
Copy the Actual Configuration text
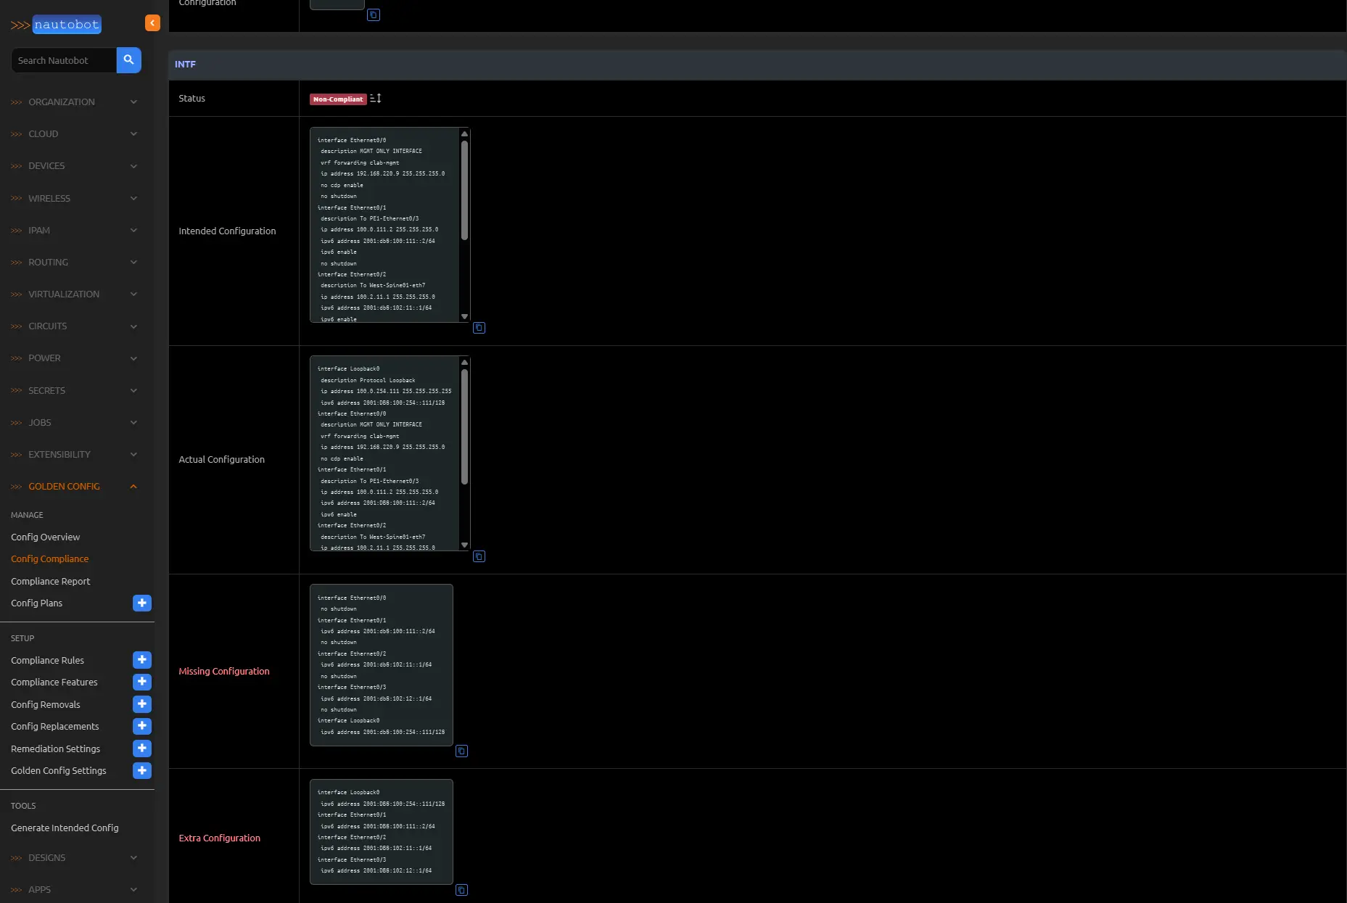tap(479, 556)
